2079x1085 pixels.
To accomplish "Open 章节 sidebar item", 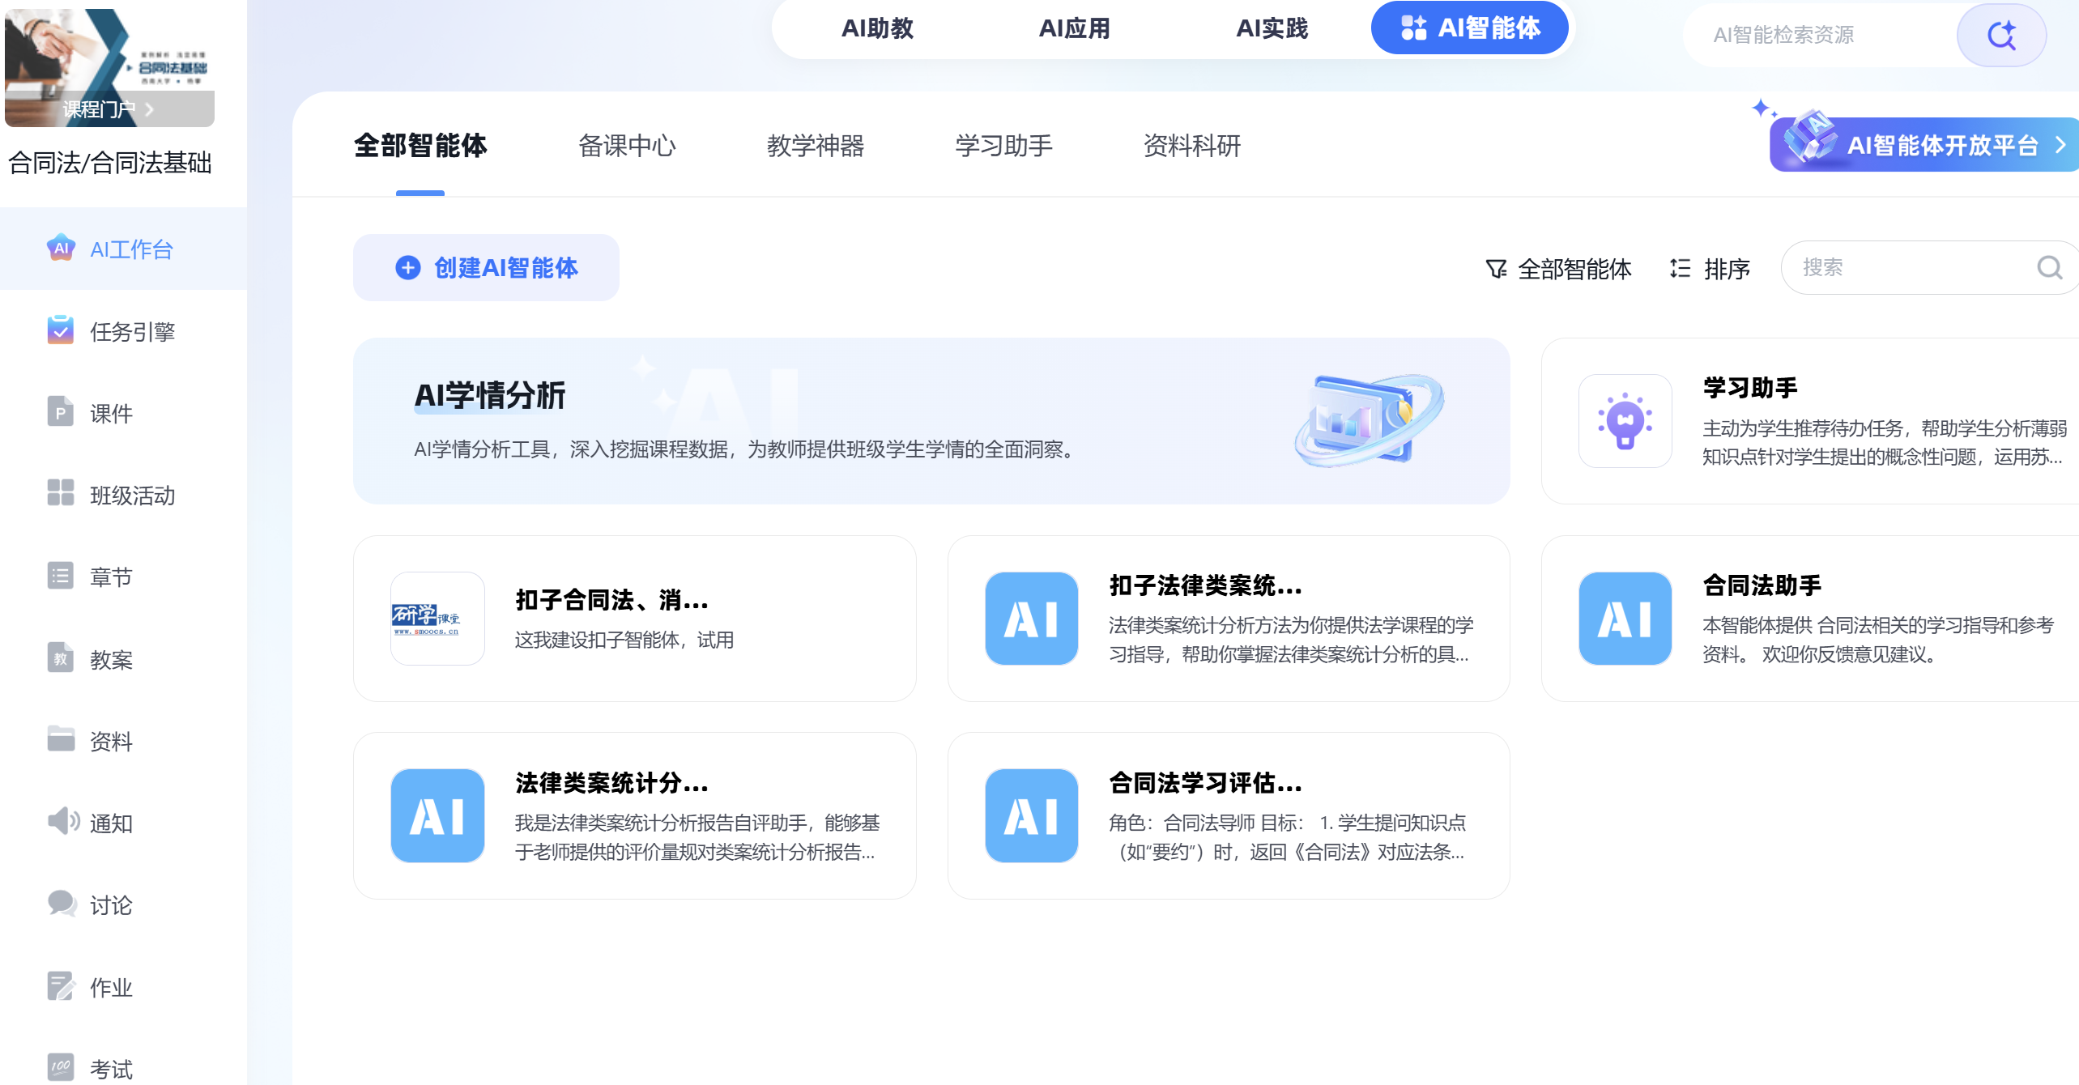I will (110, 577).
